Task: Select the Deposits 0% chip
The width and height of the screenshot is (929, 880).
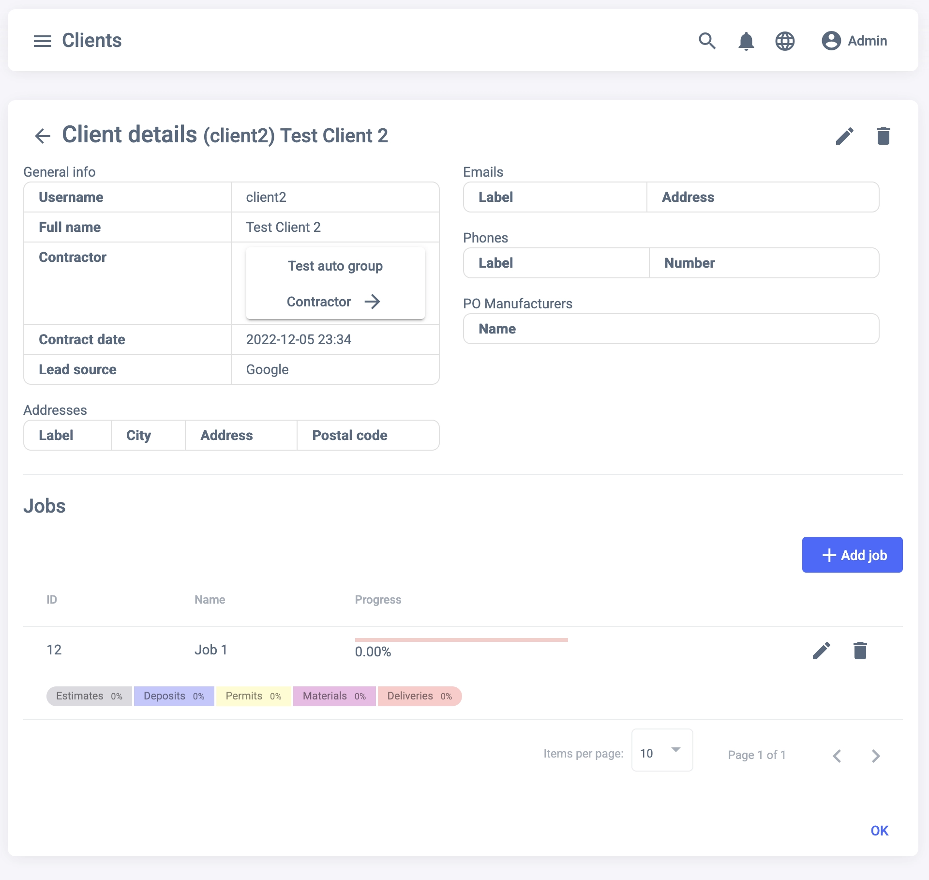Action: 174,696
